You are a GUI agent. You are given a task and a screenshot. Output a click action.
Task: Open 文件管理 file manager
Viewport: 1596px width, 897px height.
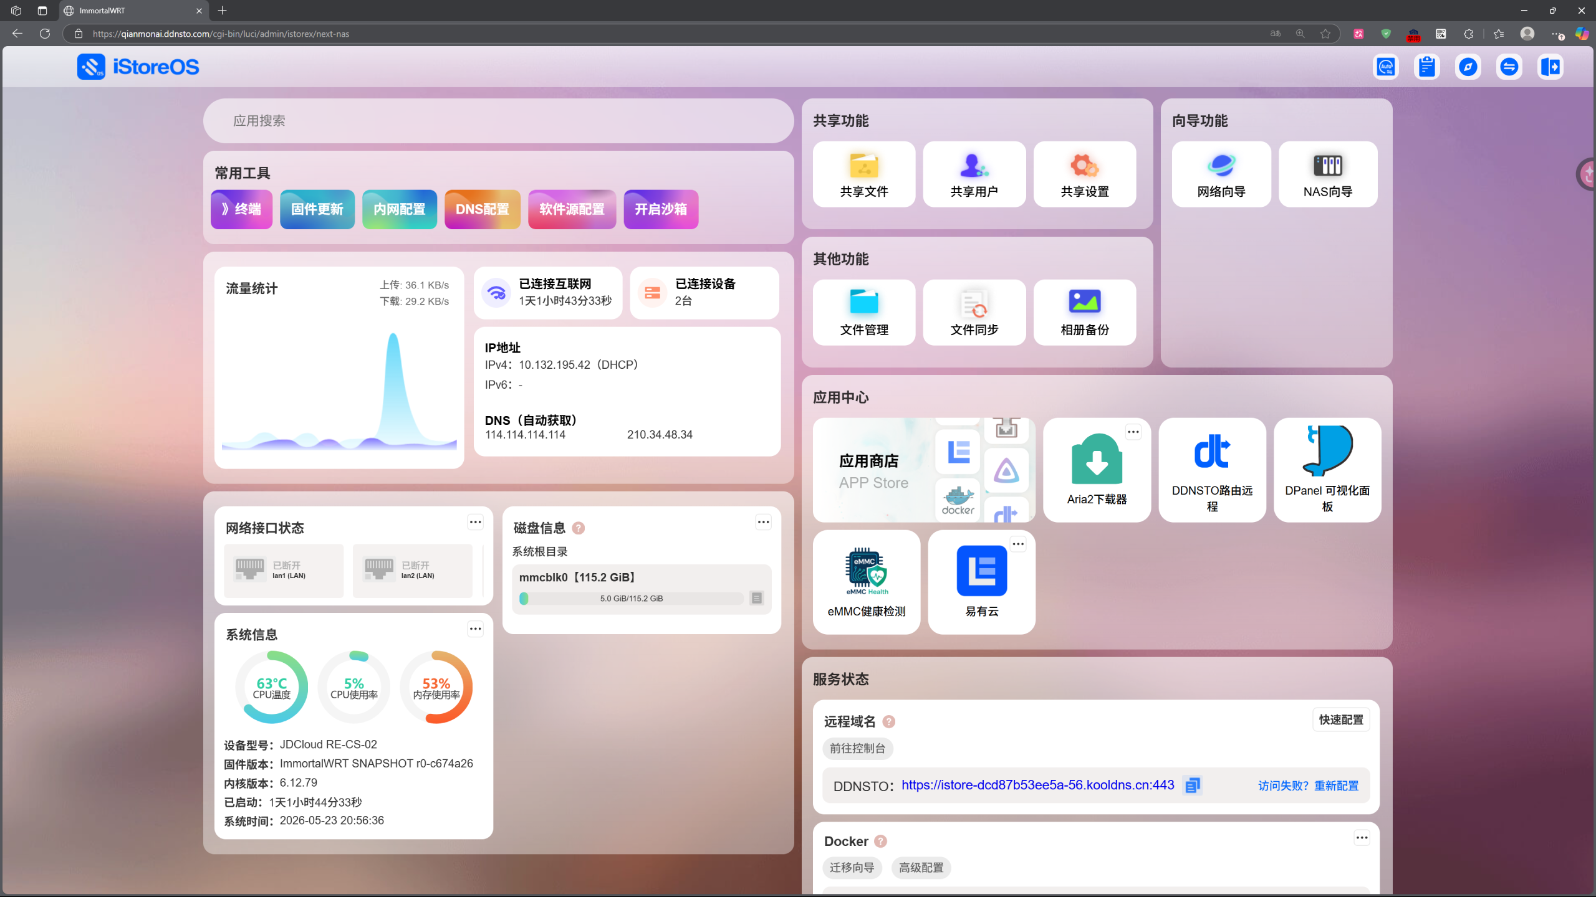coord(864,313)
